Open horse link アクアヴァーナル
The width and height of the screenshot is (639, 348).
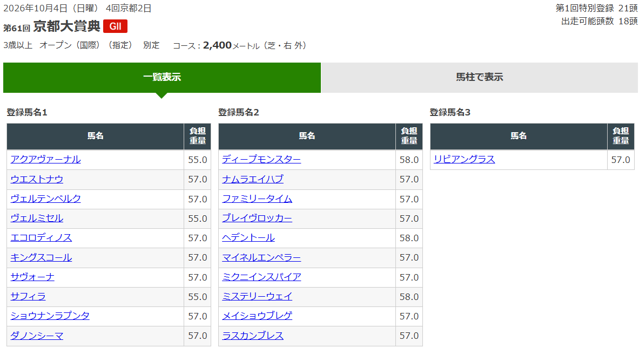(x=45, y=160)
